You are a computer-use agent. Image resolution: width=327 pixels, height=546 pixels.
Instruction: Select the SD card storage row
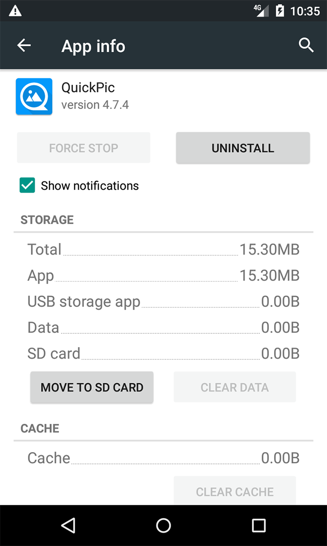pos(163,353)
